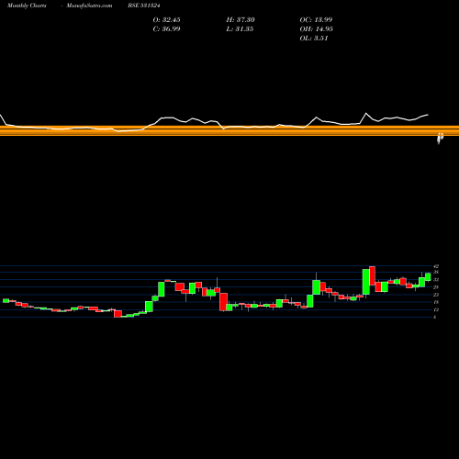
Task: Click the open price "O: 32.45"
Action: (x=167, y=20)
